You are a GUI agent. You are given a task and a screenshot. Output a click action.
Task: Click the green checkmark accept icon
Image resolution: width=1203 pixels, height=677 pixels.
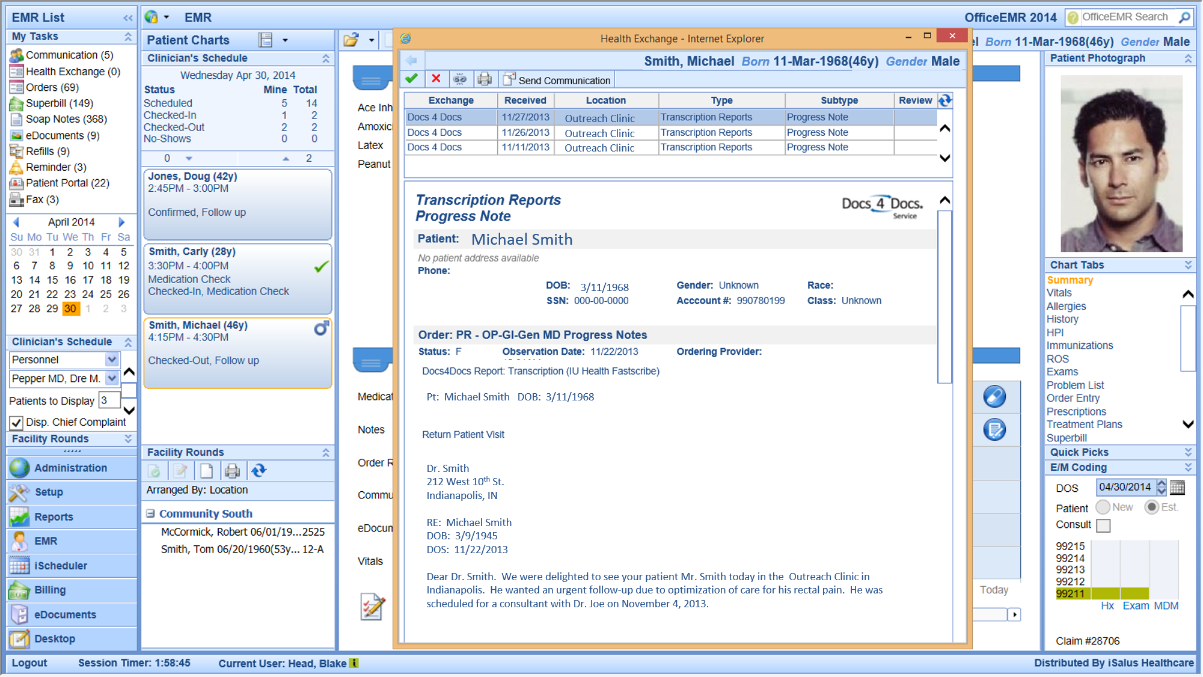click(412, 79)
